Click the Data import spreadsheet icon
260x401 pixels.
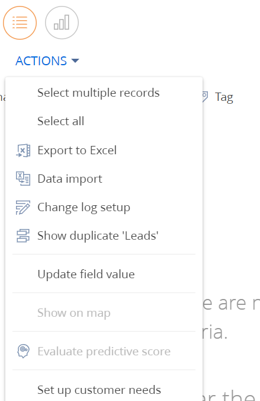(x=23, y=179)
